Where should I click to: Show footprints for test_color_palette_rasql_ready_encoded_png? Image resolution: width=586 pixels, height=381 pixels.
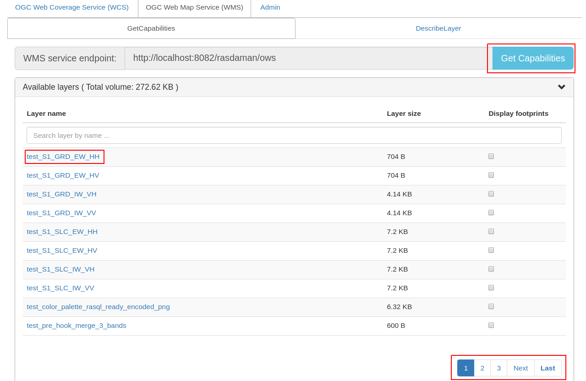[491, 306]
